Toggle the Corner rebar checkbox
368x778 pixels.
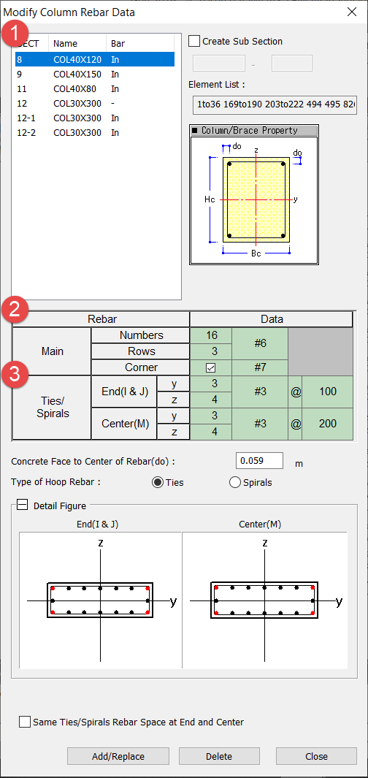[x=211, y=367]
